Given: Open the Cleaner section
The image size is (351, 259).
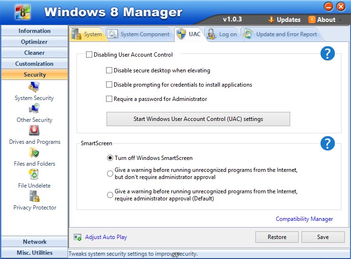Looking at the screenshot, I should [x=34, y=53].
